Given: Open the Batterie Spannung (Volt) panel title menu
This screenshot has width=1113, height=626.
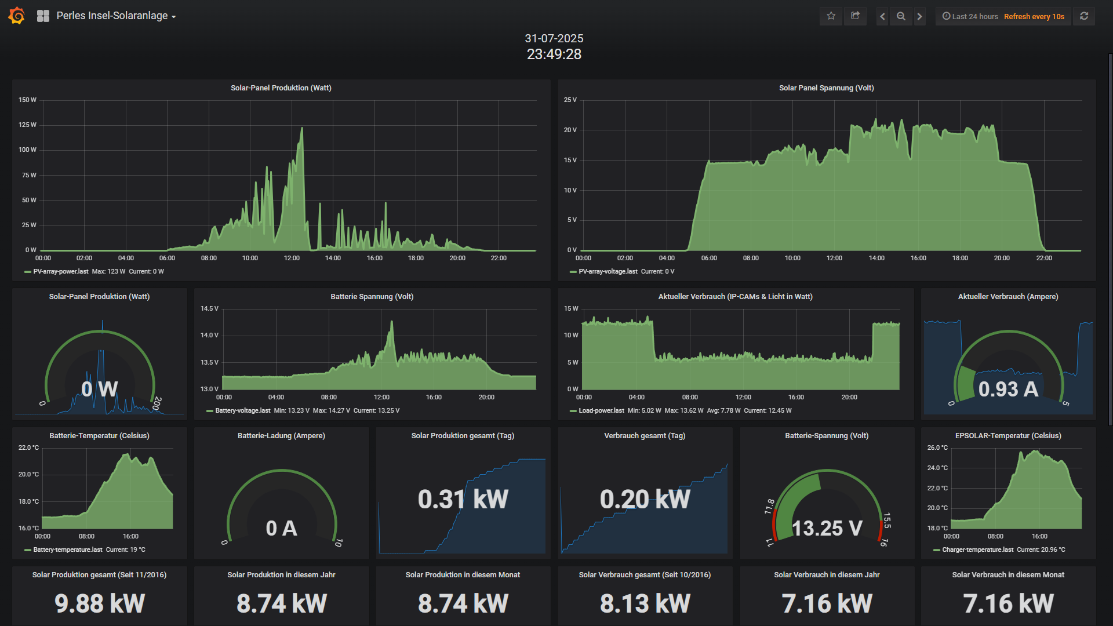Looking at the screenshot, I should tap(372, 297).
